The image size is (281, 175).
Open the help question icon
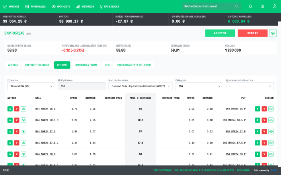coord(262,6)
